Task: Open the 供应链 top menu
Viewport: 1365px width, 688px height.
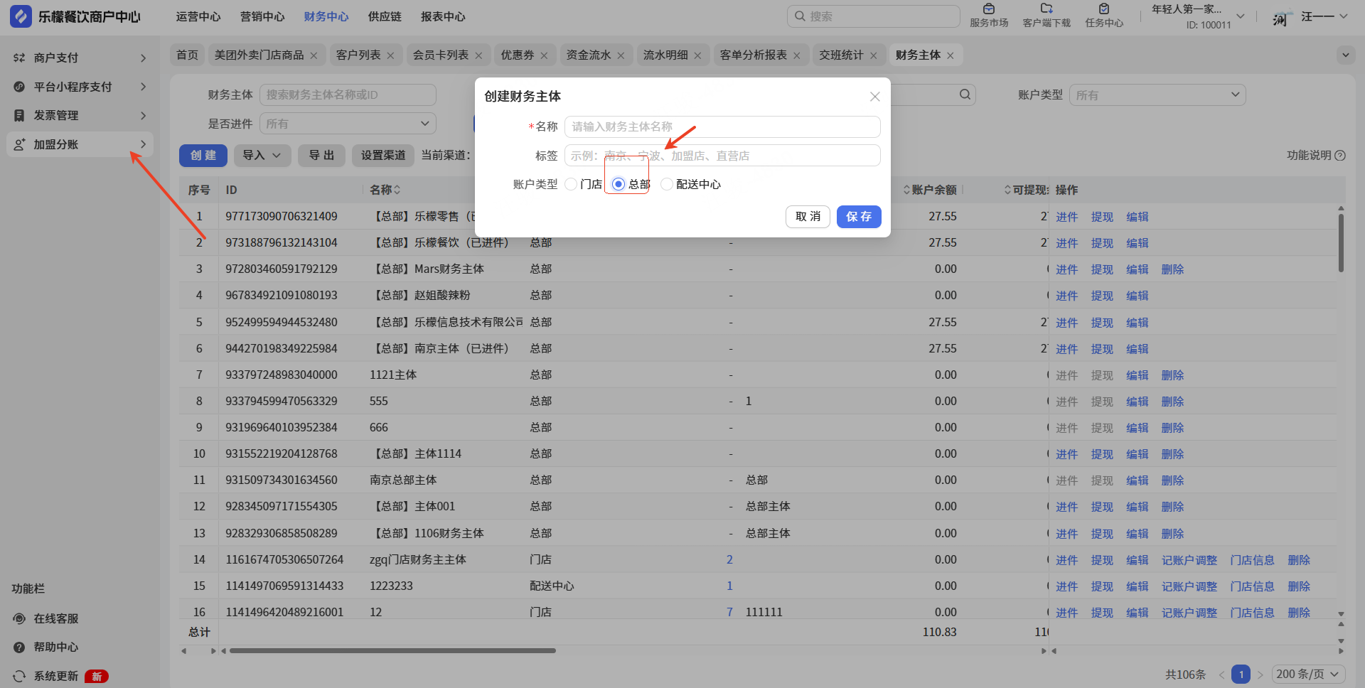Action: [385, 16]
